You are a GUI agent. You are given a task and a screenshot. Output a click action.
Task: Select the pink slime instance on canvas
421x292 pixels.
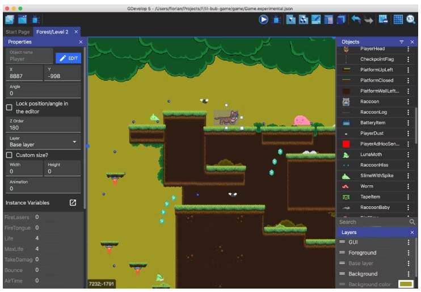302,120
